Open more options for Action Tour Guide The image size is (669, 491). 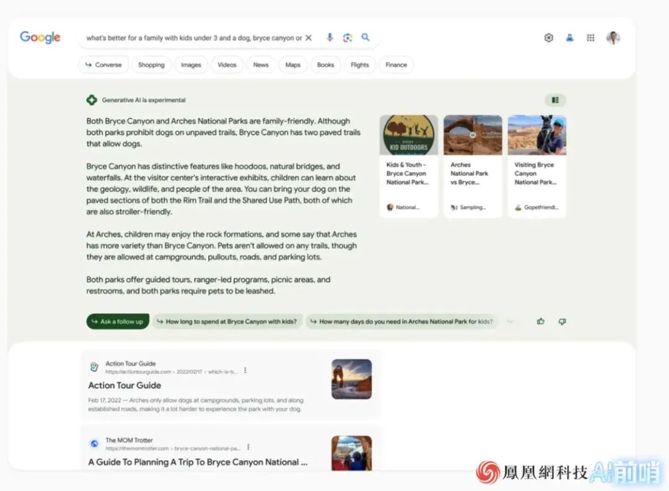click(x=245, y=370)
